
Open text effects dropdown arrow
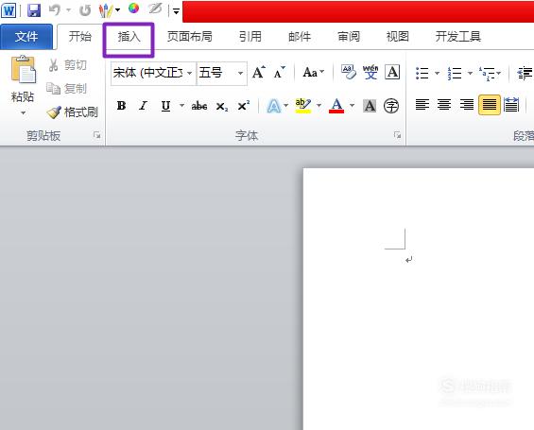pyautogui.click(x=286, y=105)
